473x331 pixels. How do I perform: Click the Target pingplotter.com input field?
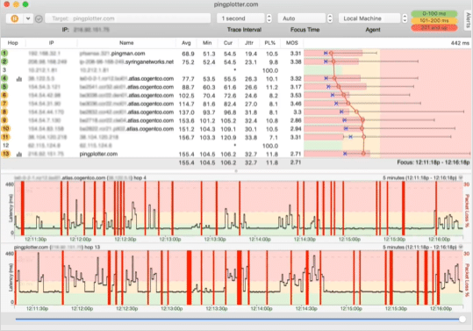click(127, 18)
